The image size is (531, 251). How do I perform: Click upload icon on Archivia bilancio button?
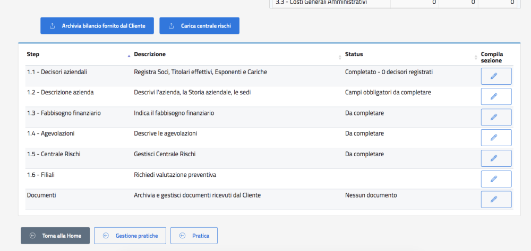[x=52, y=26]
